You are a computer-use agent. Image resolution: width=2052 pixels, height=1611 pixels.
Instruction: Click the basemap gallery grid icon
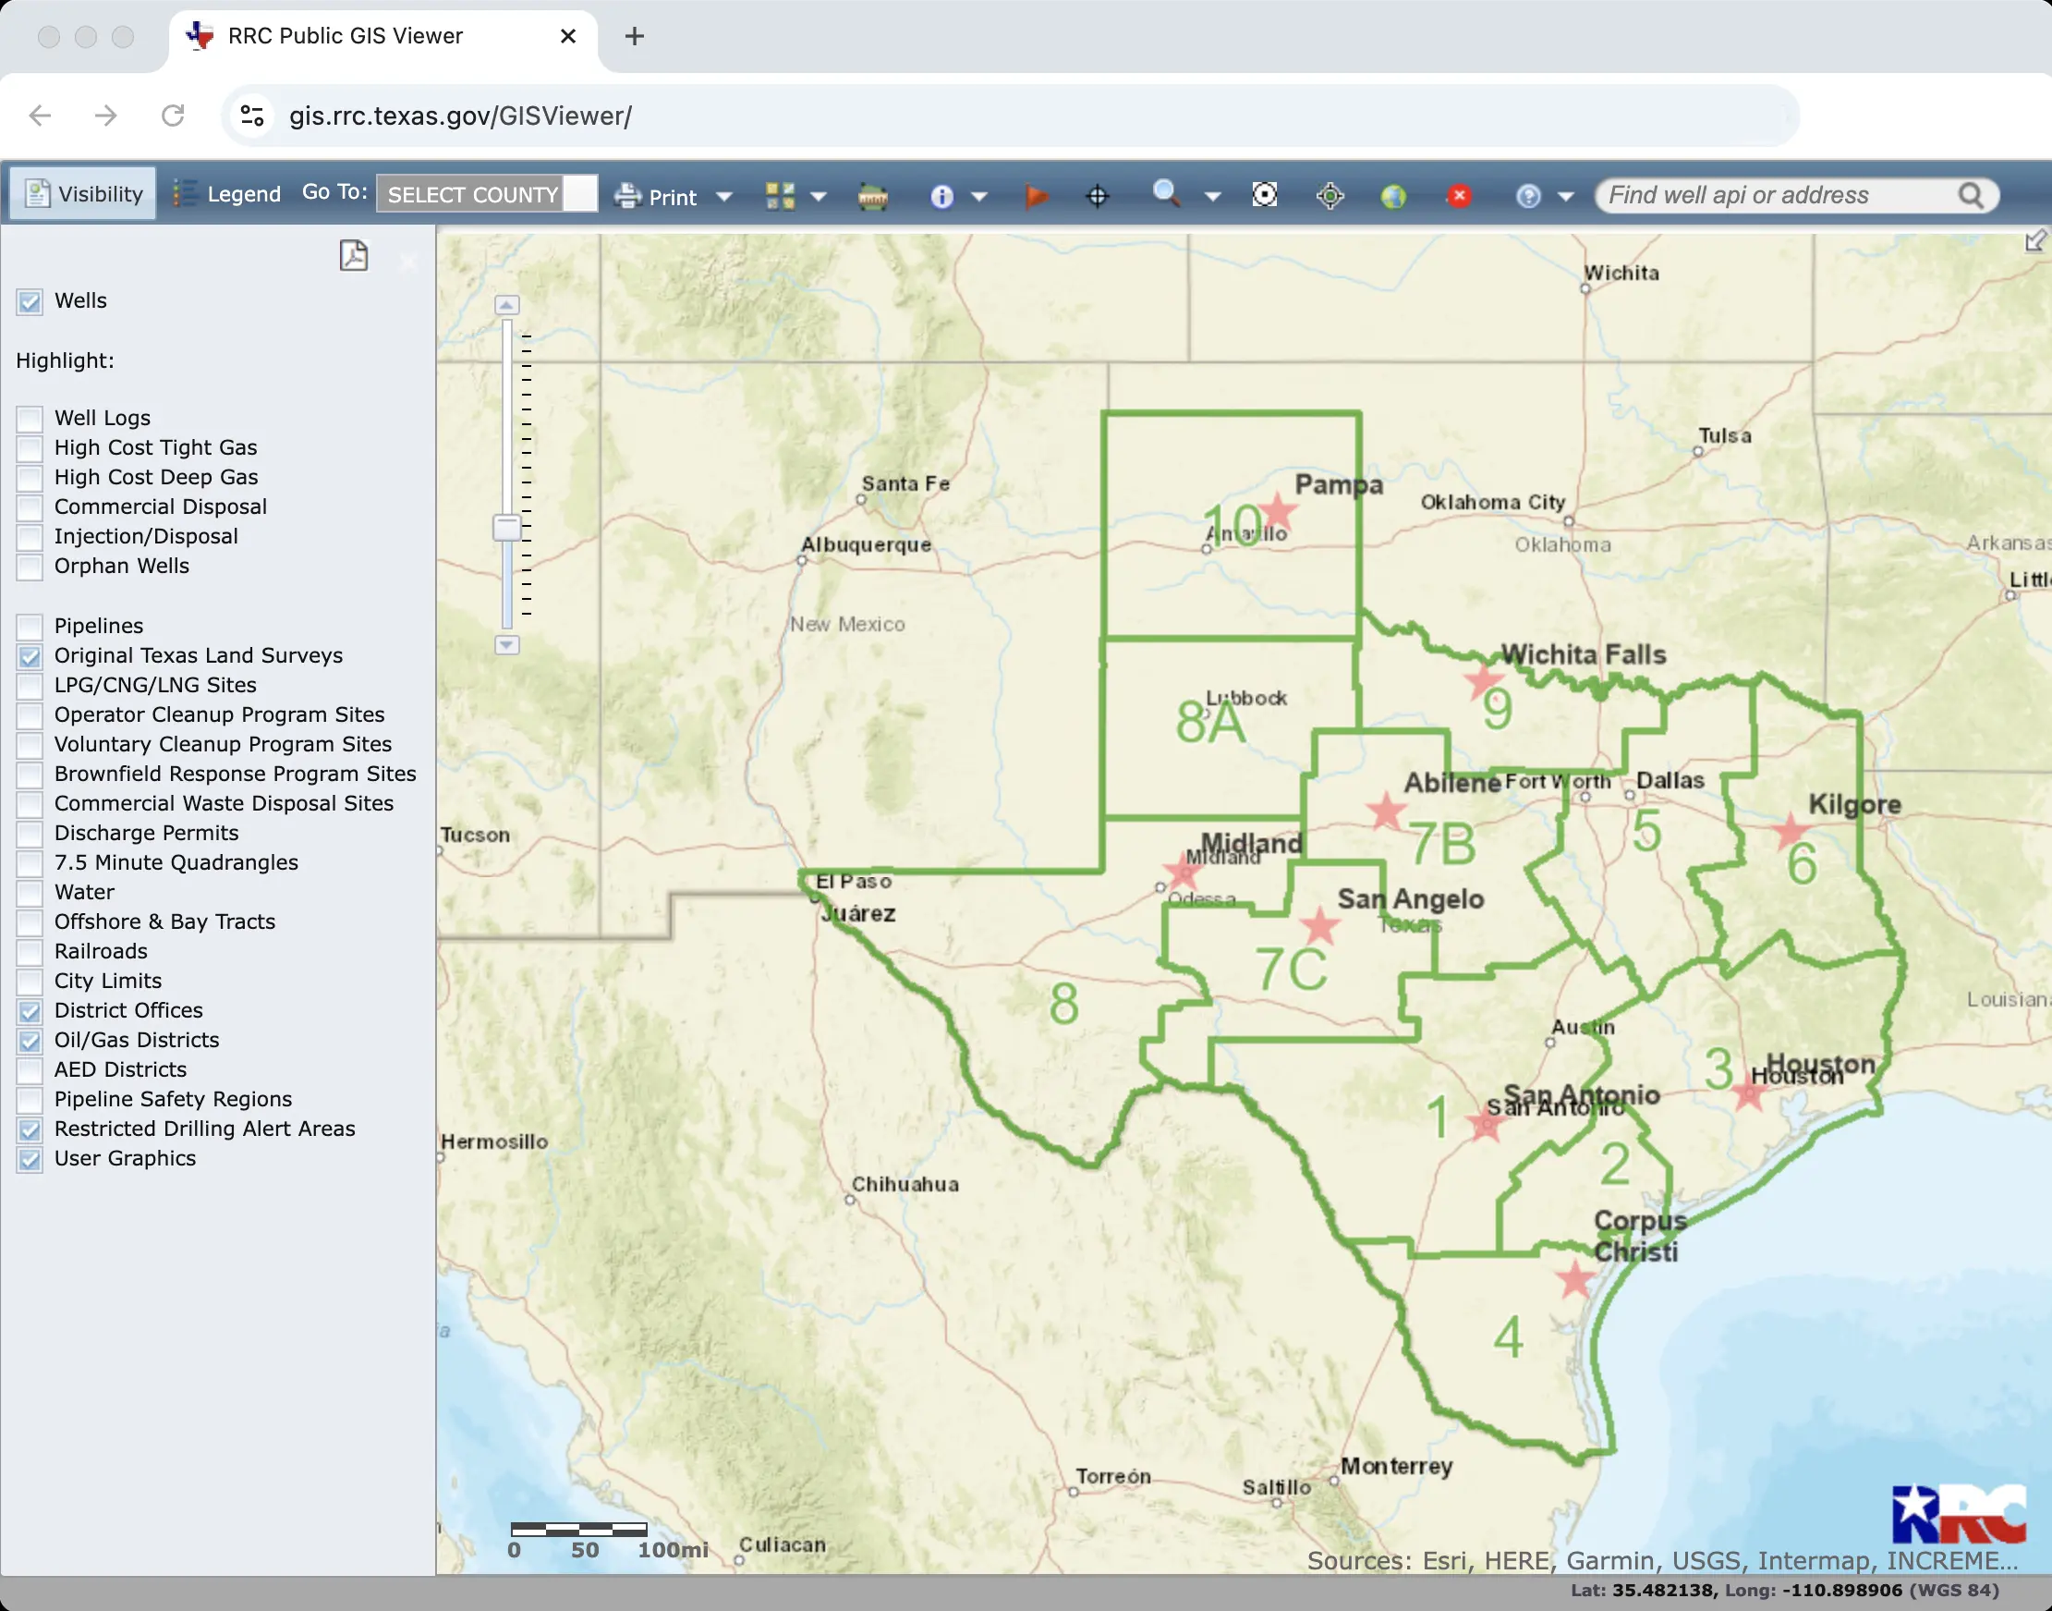point(781,196)
